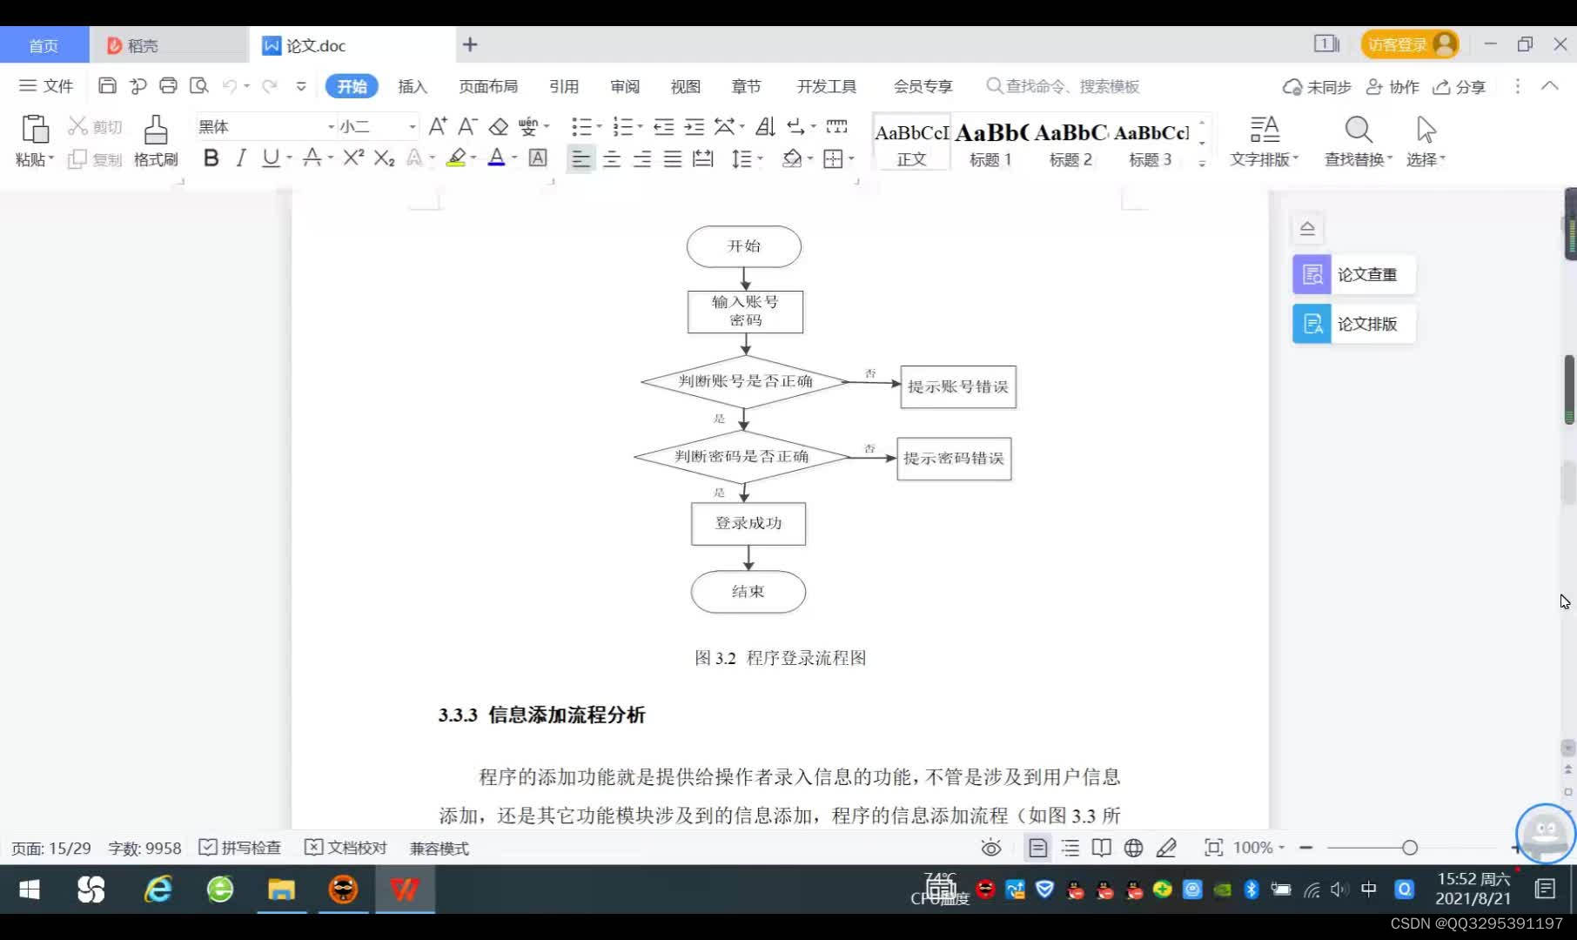
Task: Click the Clear Formatting eraser icon
Action: coord(498,127)
